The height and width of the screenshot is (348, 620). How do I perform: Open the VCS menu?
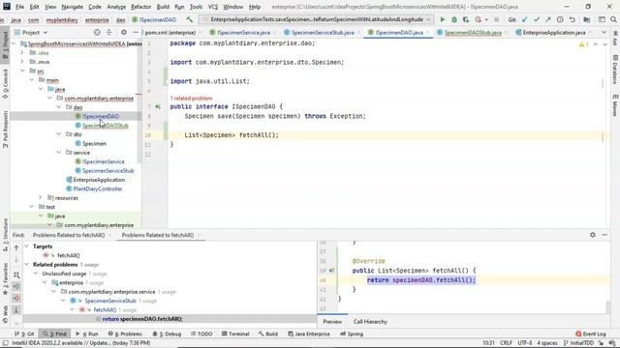pos(213,7)
